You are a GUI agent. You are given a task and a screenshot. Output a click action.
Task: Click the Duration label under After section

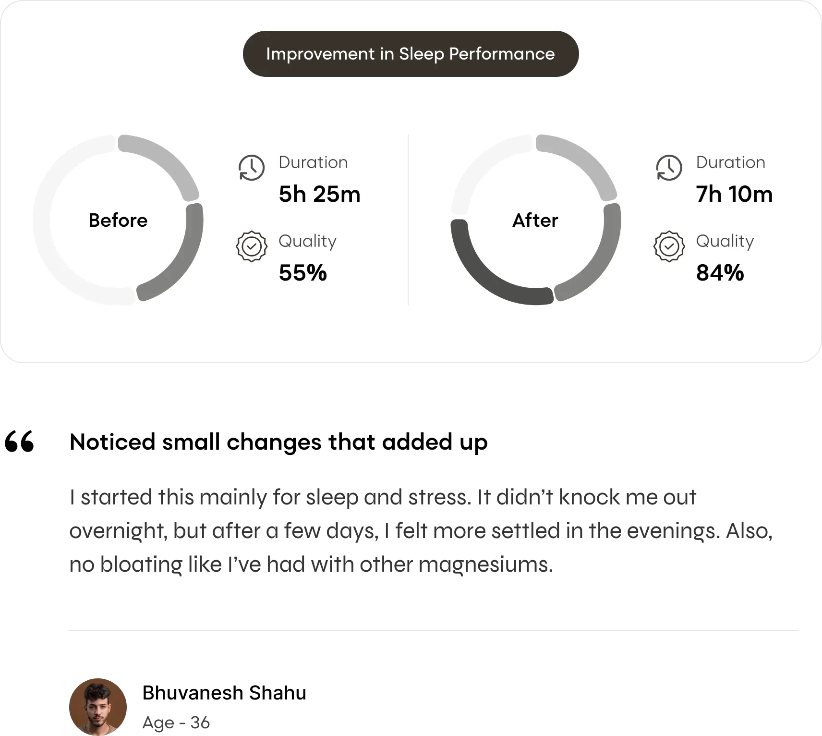730,162
